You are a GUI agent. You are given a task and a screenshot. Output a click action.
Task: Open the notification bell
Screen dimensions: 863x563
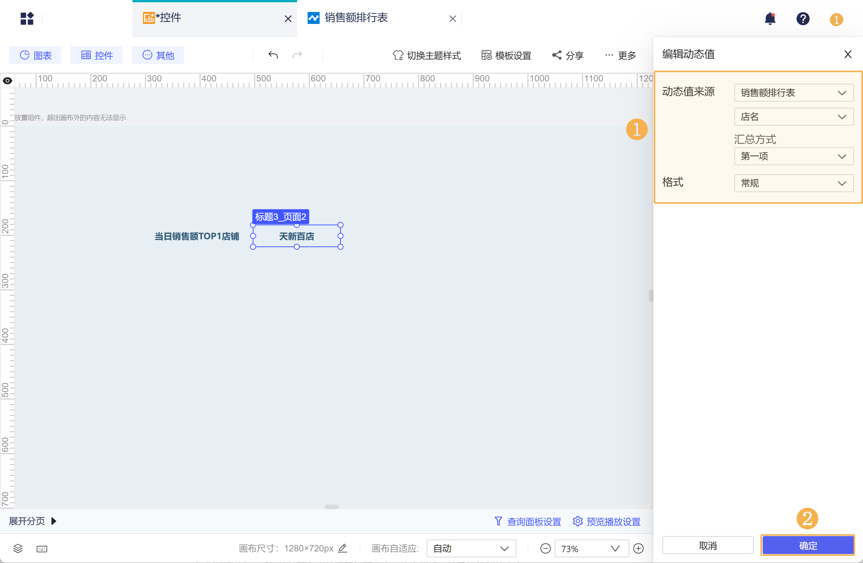770,19
